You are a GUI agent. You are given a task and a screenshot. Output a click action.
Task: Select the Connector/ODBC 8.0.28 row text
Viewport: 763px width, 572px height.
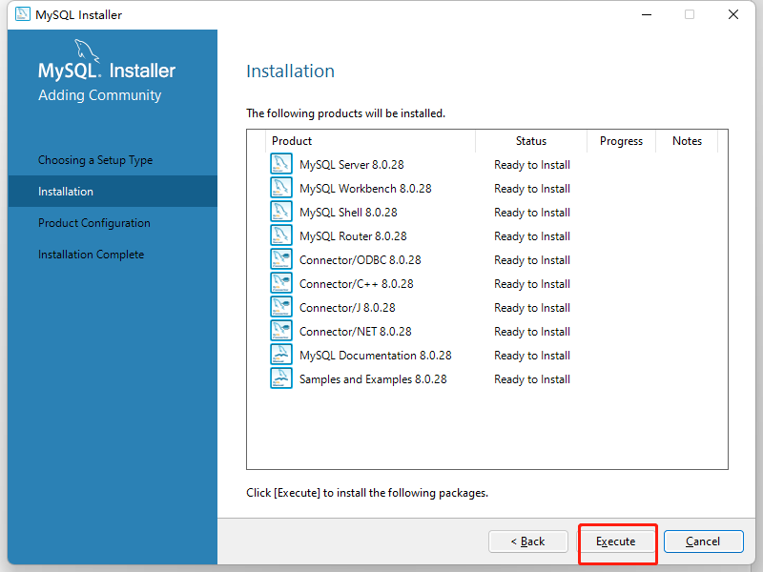click(x=361, y=260)
